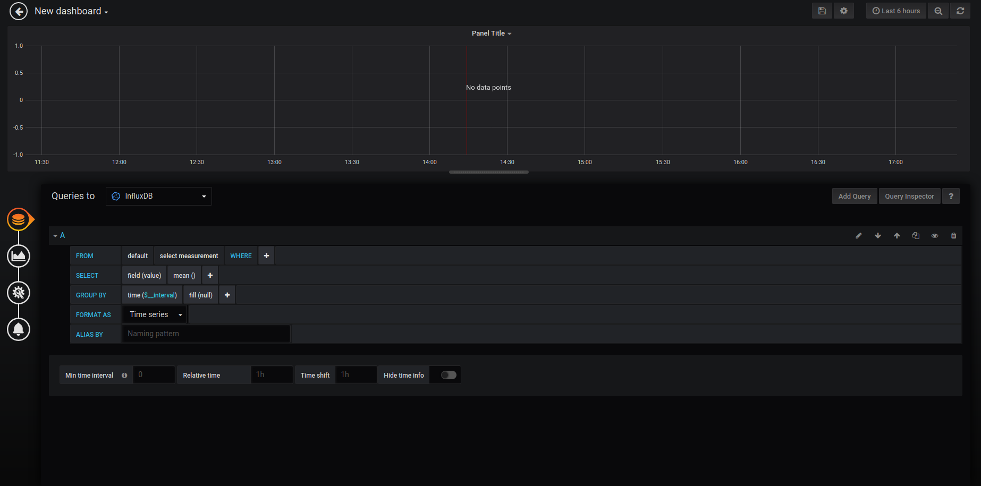Toggle the Hide time info switch
The image size is (981, 486).
click(449, 375)
